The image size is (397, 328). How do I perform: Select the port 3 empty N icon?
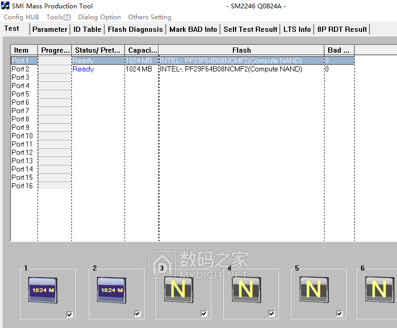pyautogui.click(x=178, y=289)
